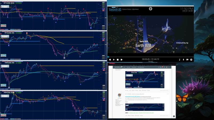
Task: Open the round forum menu button
Action: (169, 67)
